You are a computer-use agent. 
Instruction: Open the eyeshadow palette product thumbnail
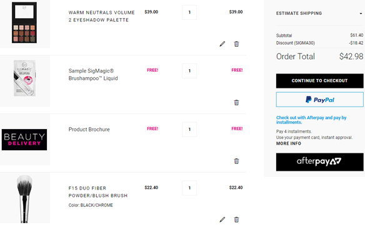tap(24, 22)
